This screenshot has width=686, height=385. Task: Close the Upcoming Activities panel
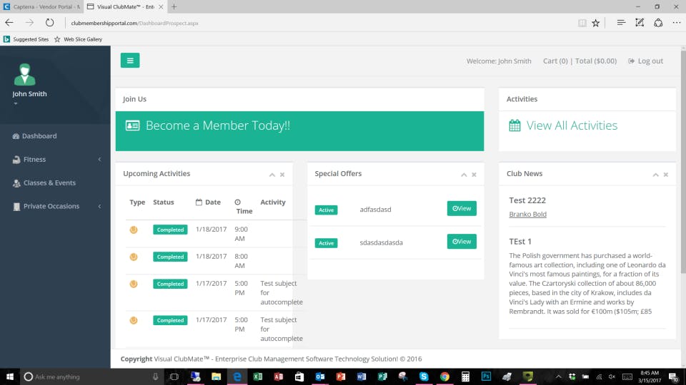pyautogui.click(x=282, y=175)
